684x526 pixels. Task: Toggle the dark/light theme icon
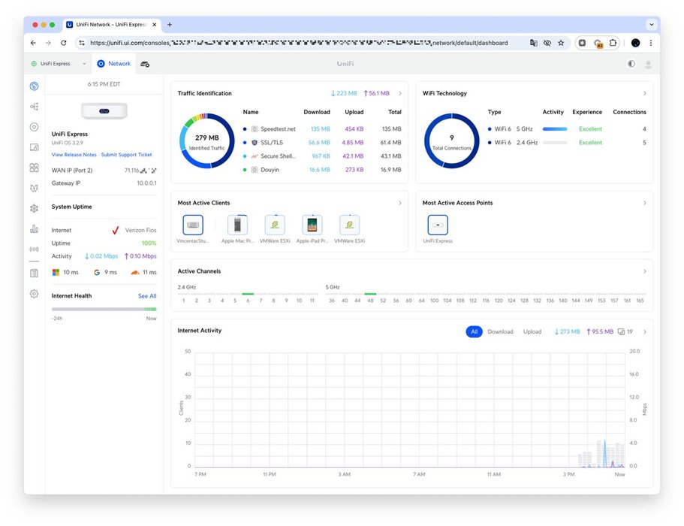point(631,64)
